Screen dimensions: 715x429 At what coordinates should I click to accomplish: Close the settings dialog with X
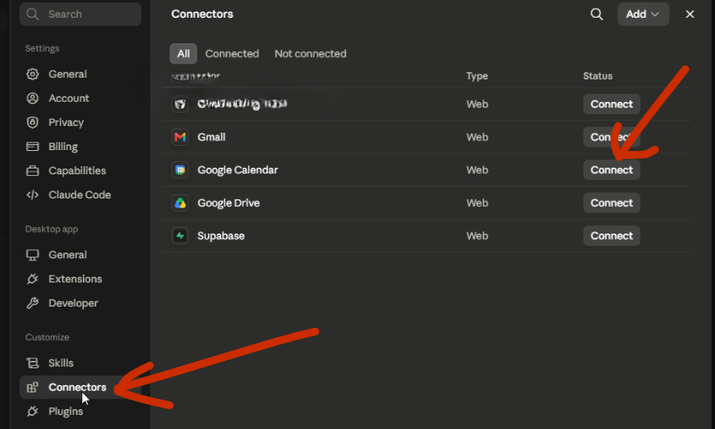pos(689,14)
